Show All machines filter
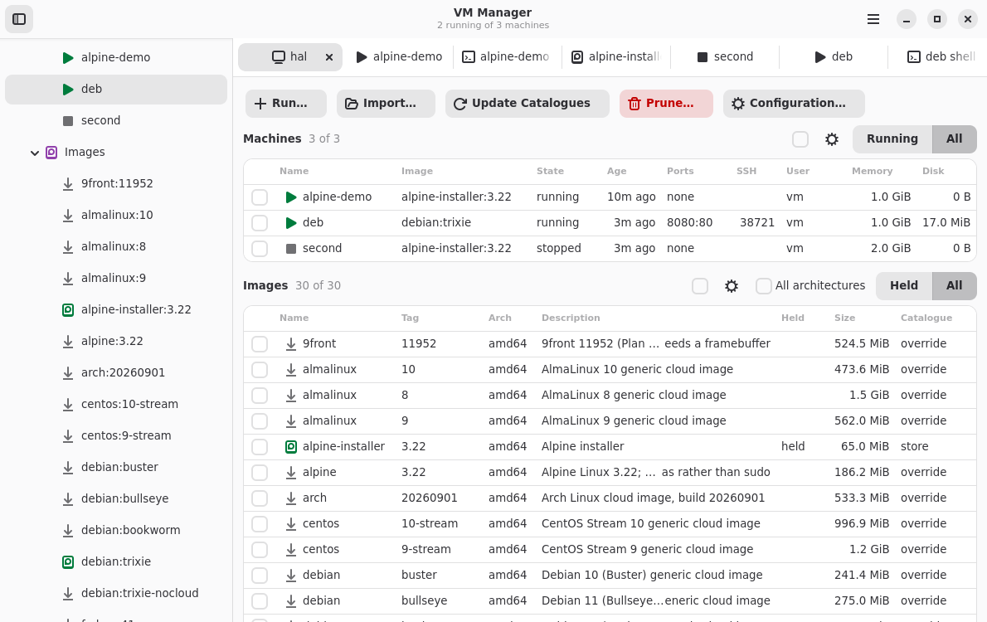The height and width of the screenshot is (622, 987). click(955, 139)
